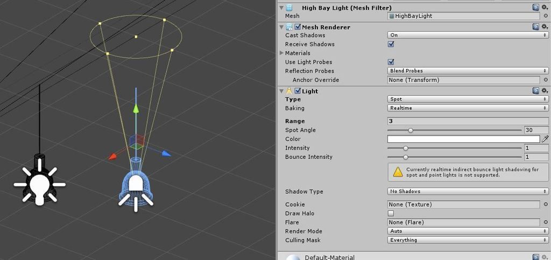
Task: Open Mesh Filter component settings gear
Action: [x=545, y=8]
